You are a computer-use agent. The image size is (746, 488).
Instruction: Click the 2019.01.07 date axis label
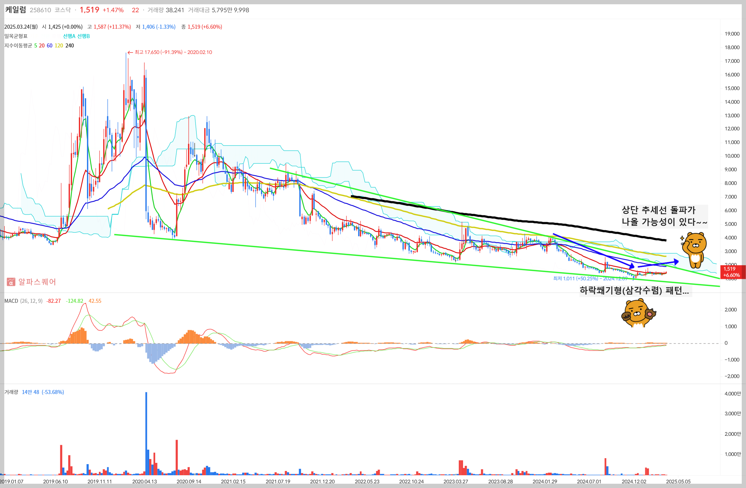pyautogui.click(x=12, y=481)
